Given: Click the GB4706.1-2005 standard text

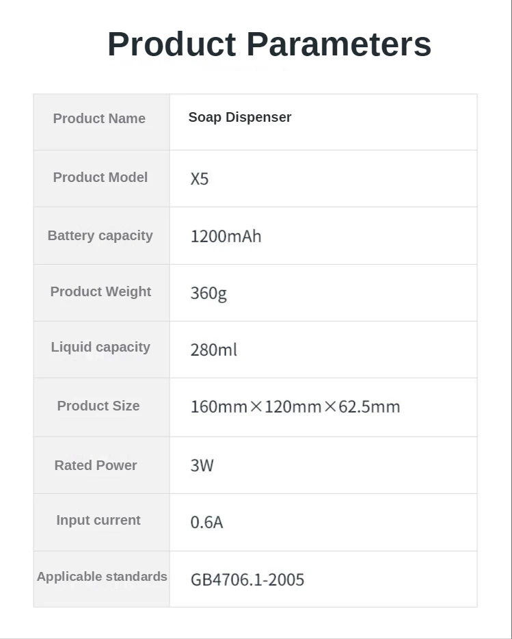Looking at the screenshot, I should point(247,579).
